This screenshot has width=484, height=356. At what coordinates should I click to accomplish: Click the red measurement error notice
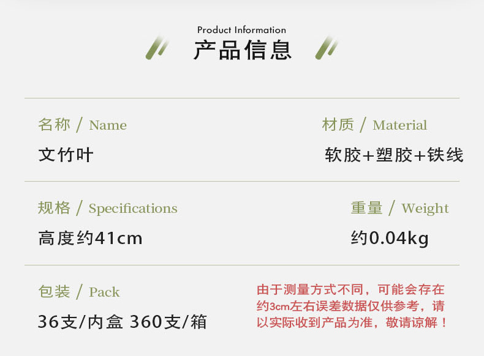(352, 306)
